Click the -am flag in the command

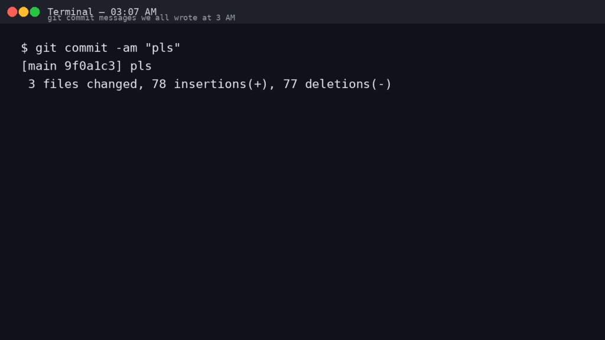coord(126,48)
